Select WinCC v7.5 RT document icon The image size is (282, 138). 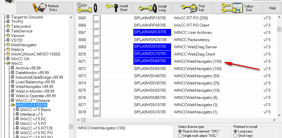pyautogui.click(x=17, y=124)
